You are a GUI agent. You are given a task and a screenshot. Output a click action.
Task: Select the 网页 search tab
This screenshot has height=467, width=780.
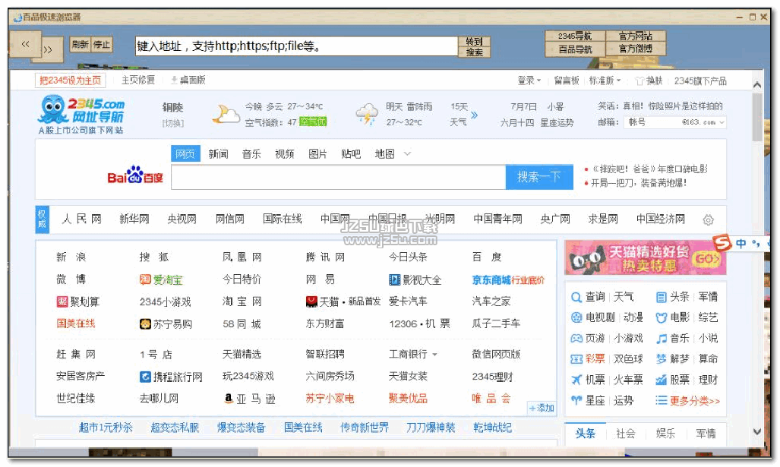pos(185,153)
